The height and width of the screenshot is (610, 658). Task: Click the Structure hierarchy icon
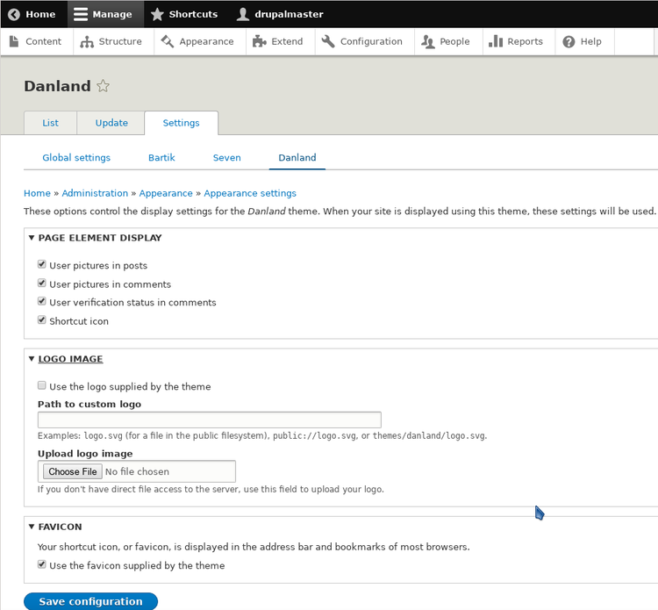[x=87, y=41]
